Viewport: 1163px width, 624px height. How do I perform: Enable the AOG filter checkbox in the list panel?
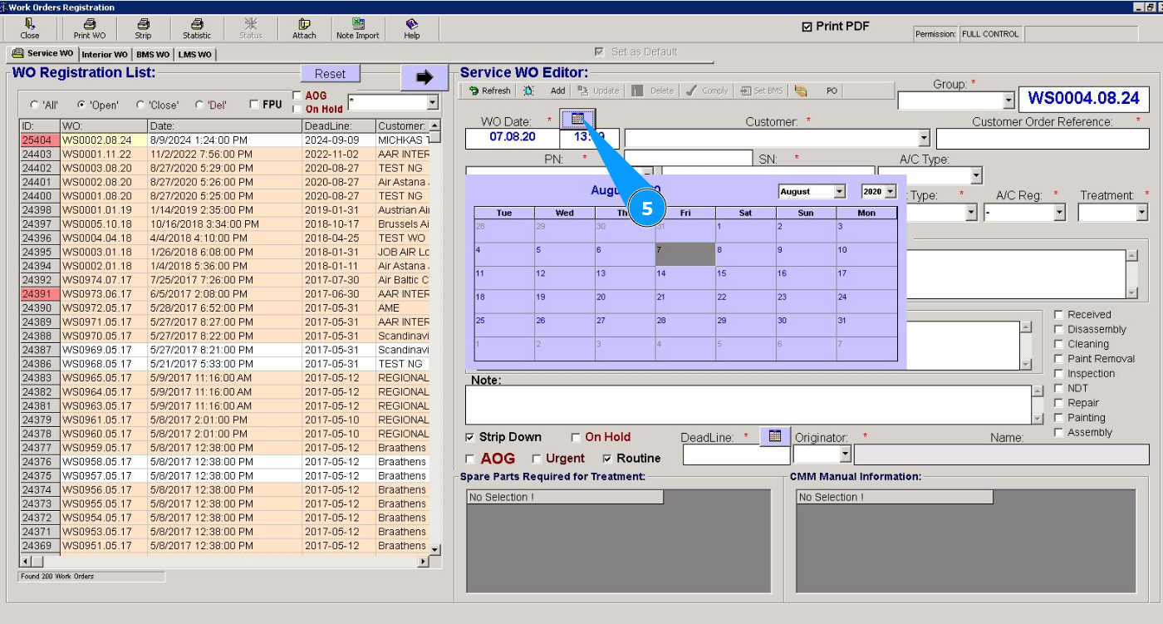[297, 96]
